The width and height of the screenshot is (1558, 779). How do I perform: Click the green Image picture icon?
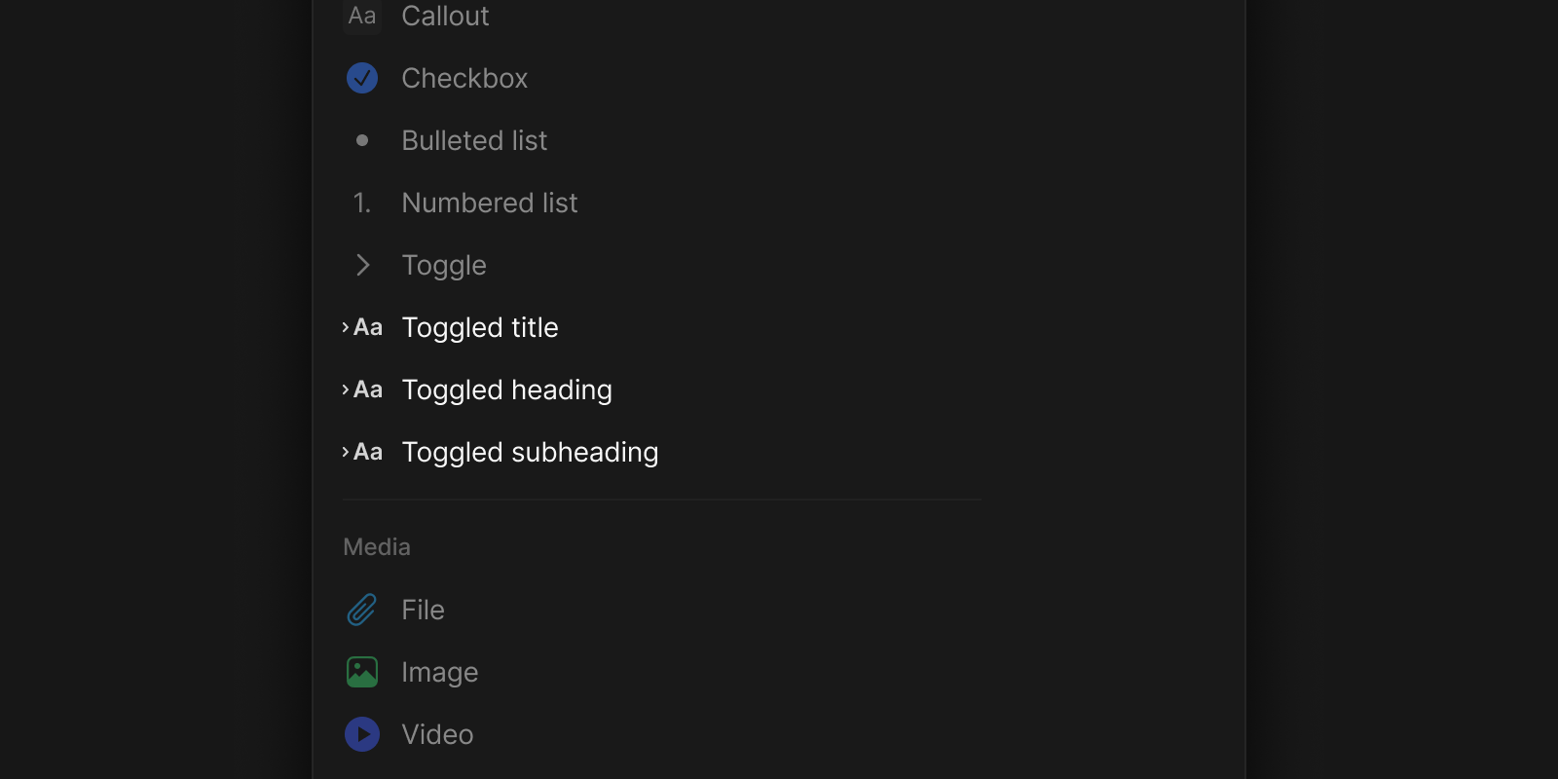point(362,672)
